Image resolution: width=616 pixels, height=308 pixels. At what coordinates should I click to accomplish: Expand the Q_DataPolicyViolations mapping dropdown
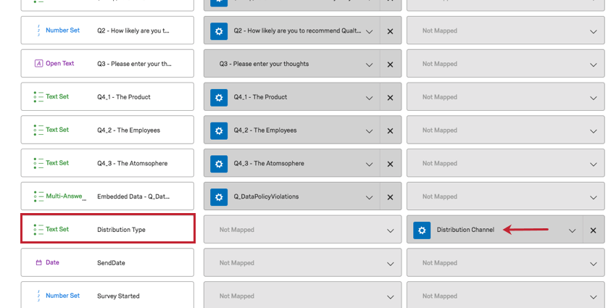369,197
